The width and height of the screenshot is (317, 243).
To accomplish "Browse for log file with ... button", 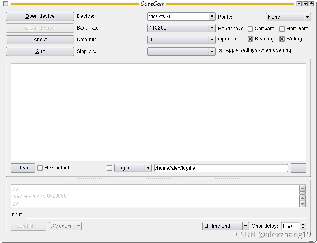I will 298,168.
